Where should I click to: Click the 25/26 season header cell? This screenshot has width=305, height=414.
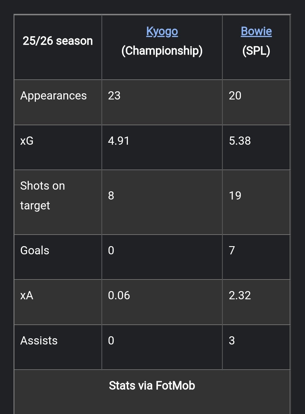click(58, 41)
